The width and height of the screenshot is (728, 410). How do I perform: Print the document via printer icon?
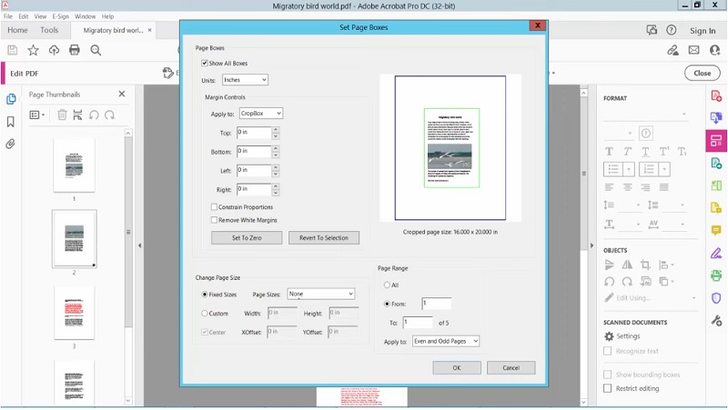75,50
